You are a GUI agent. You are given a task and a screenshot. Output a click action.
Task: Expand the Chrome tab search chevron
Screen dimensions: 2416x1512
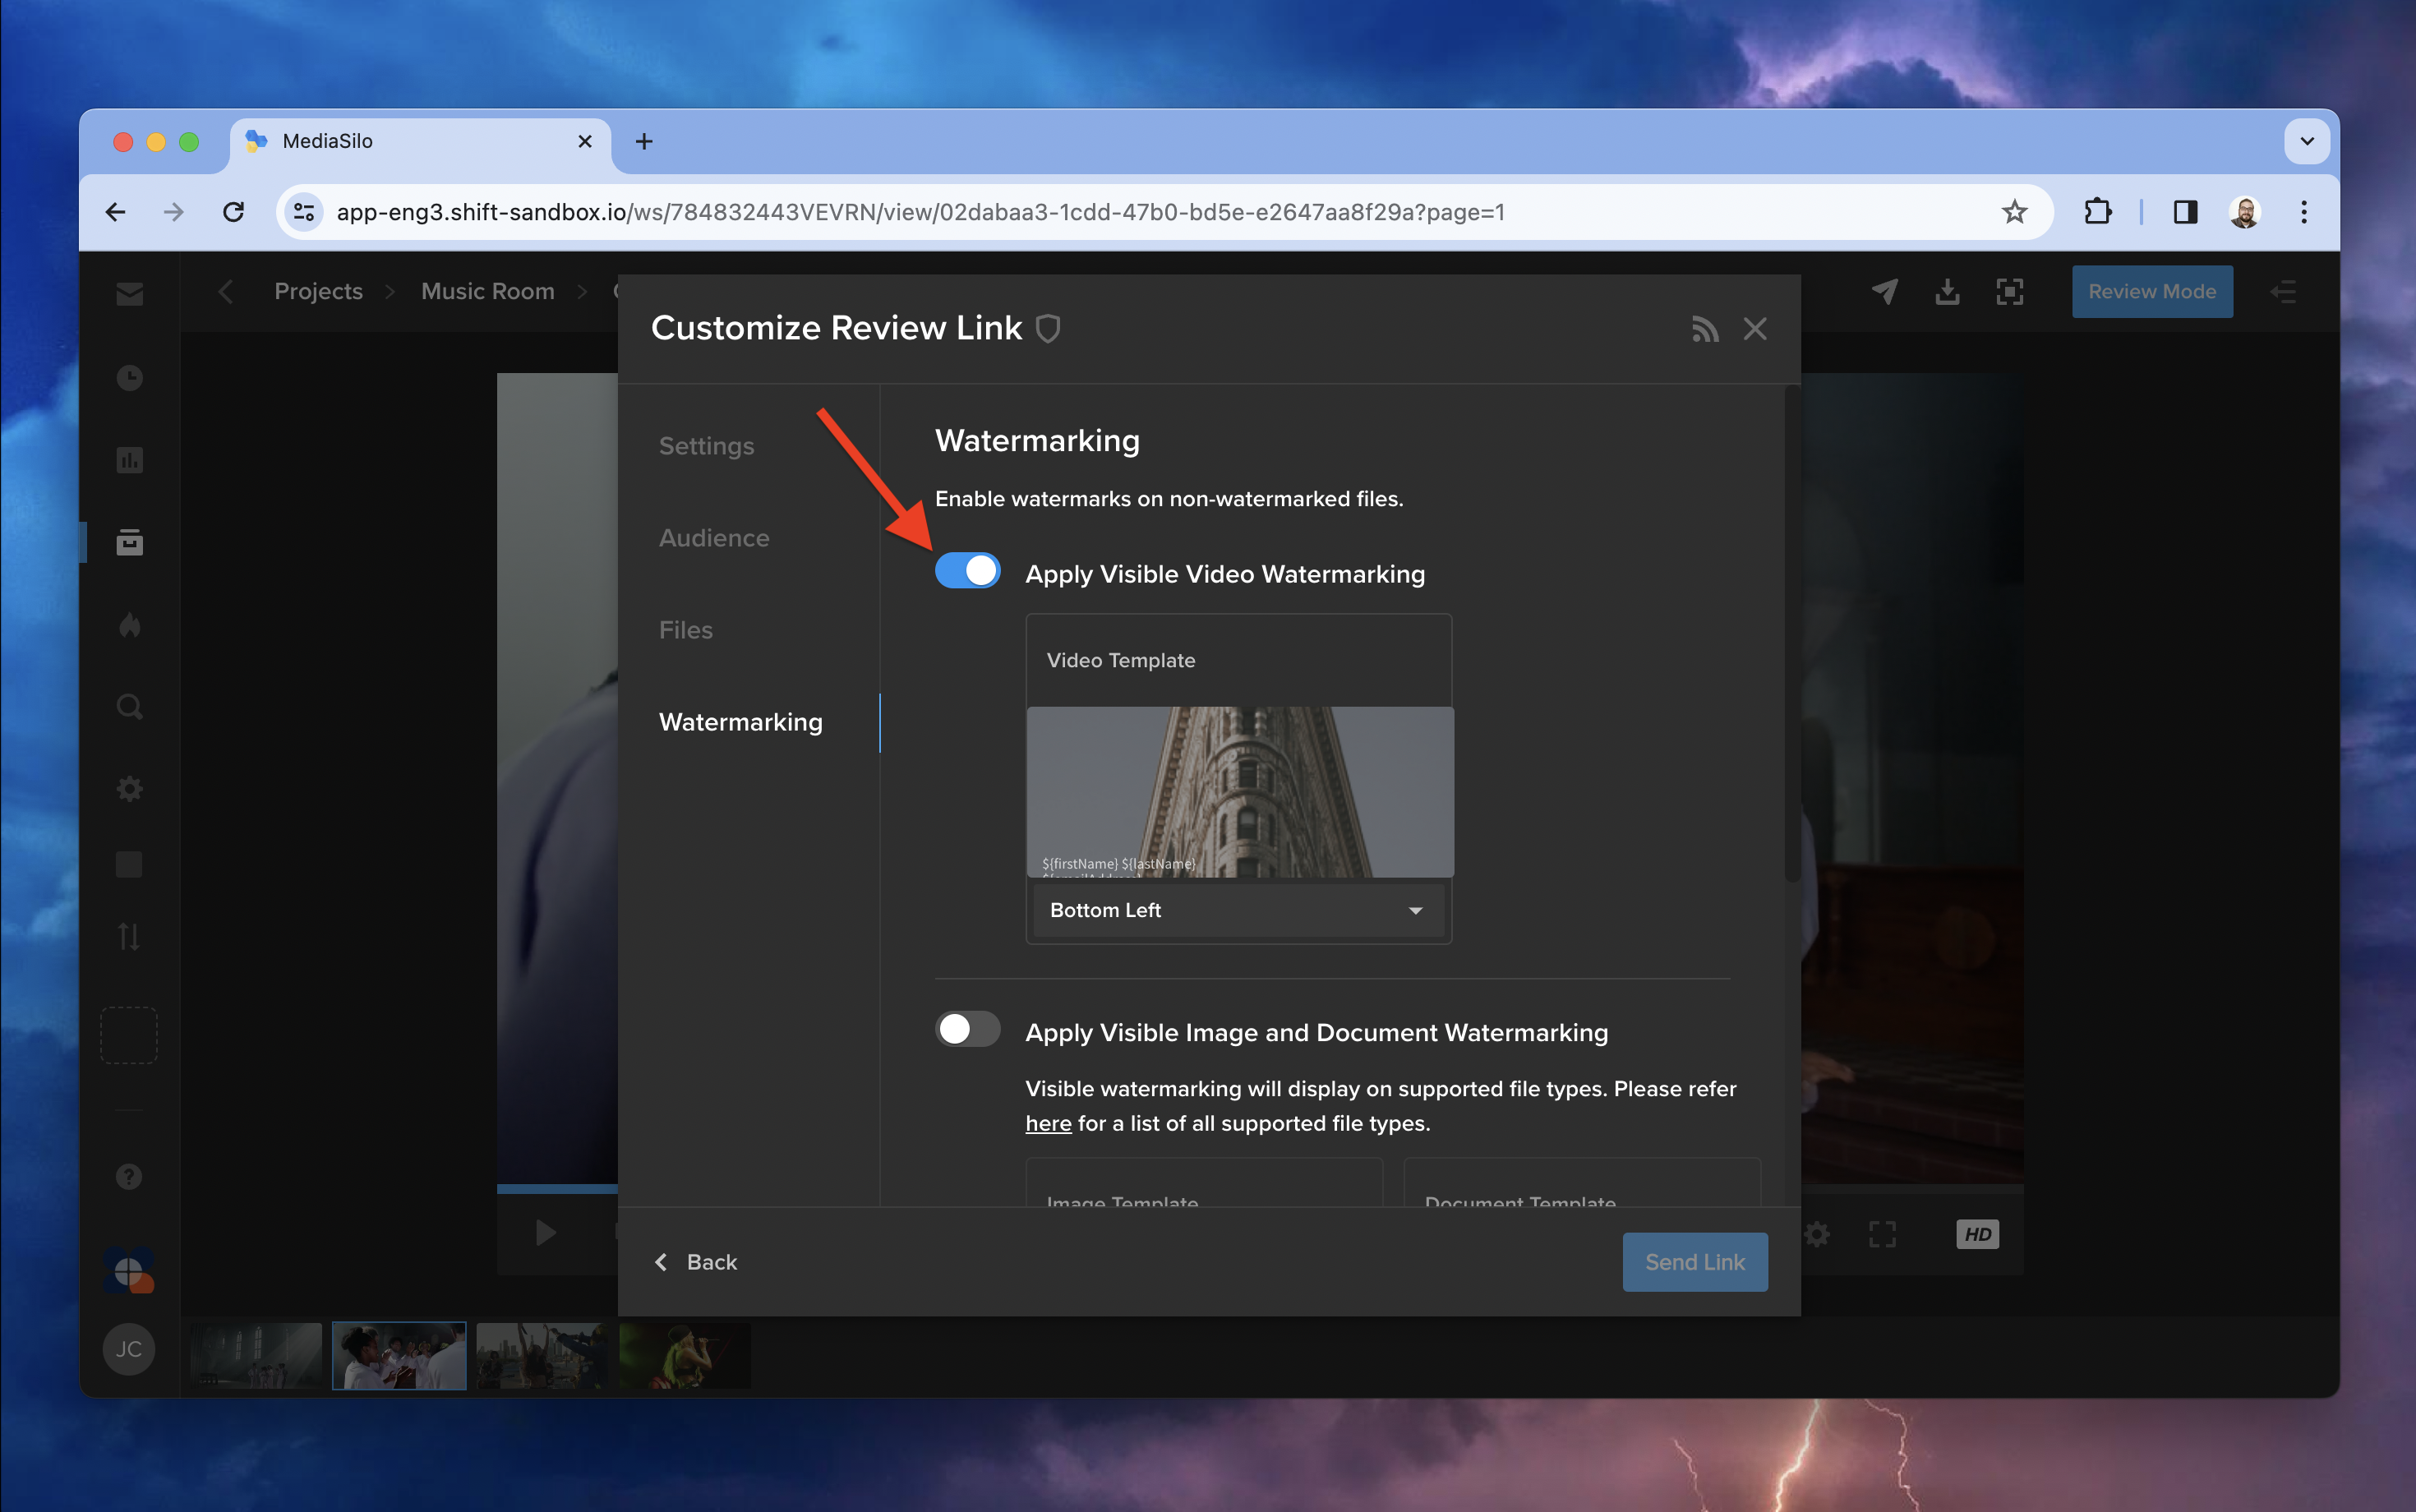point(2306,141)
